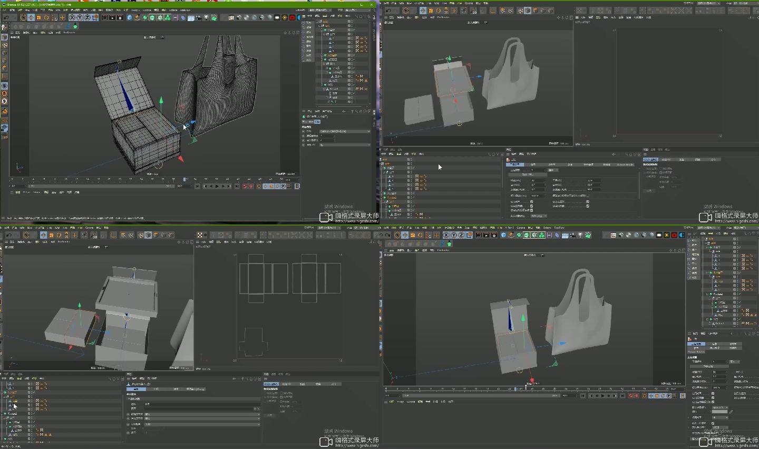
Task: Toggle X-axis lock in top-left window
Action: tap(72, 17)
